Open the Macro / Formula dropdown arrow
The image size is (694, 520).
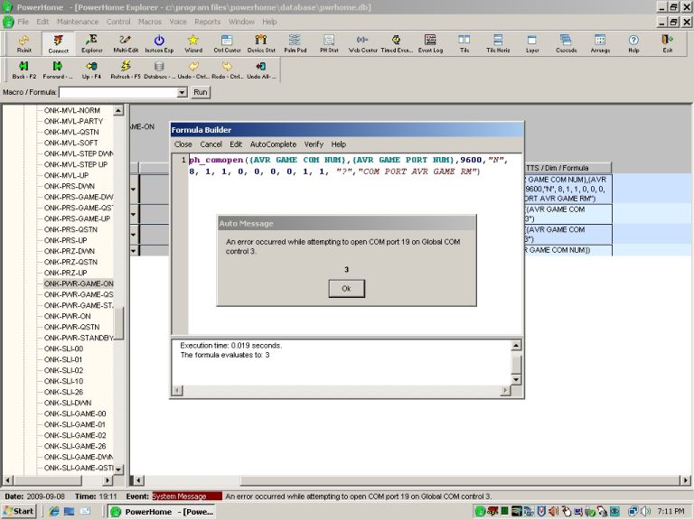click(x=182, y=92)
